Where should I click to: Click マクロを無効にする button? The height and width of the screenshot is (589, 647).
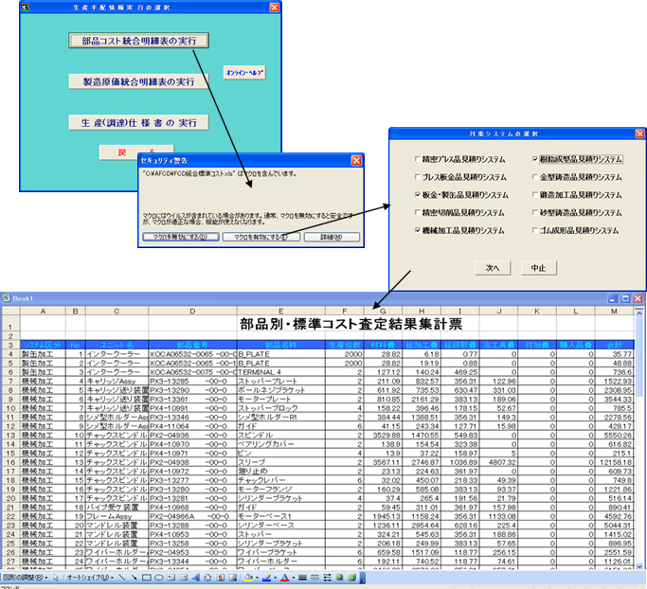tap(180, 237)
